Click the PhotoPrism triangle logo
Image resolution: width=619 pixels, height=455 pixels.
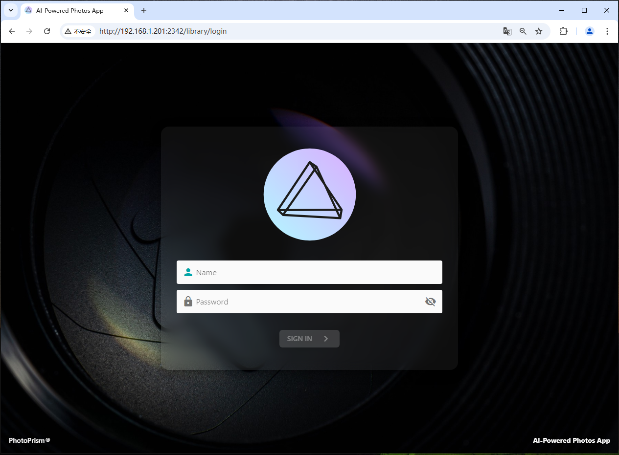310,195
